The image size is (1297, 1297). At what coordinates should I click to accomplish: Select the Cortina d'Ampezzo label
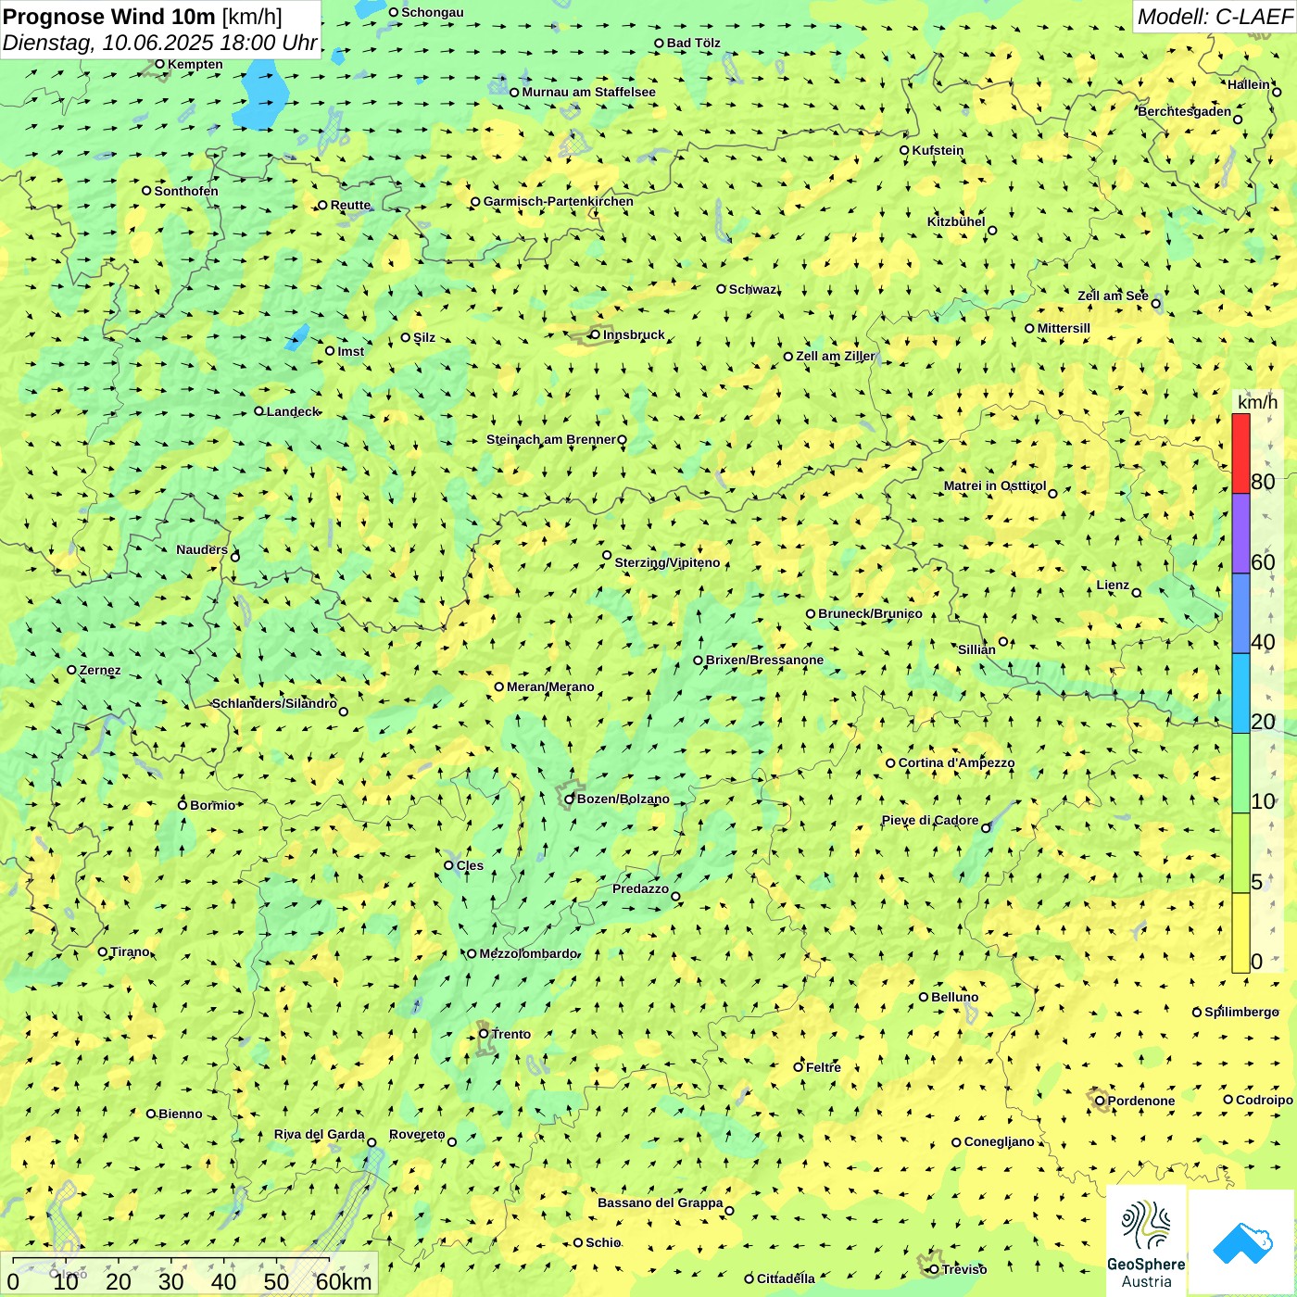pos(956,762)
